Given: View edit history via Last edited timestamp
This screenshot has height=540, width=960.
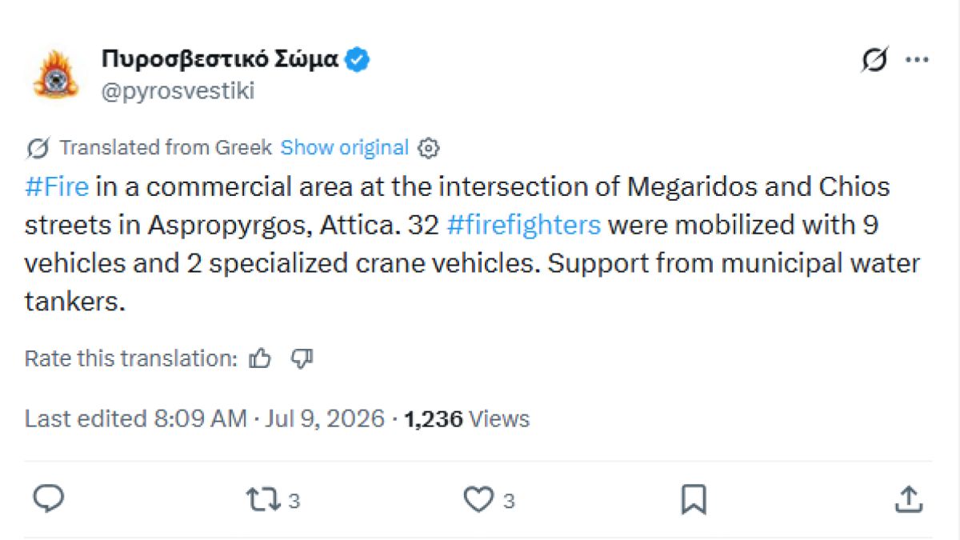Looking at the screenshot, I should pos(205,419).
